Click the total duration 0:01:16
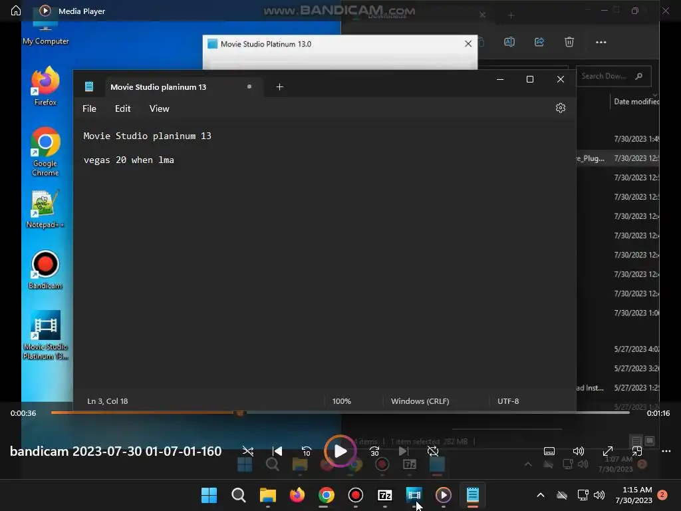 [x=658, y=413]
